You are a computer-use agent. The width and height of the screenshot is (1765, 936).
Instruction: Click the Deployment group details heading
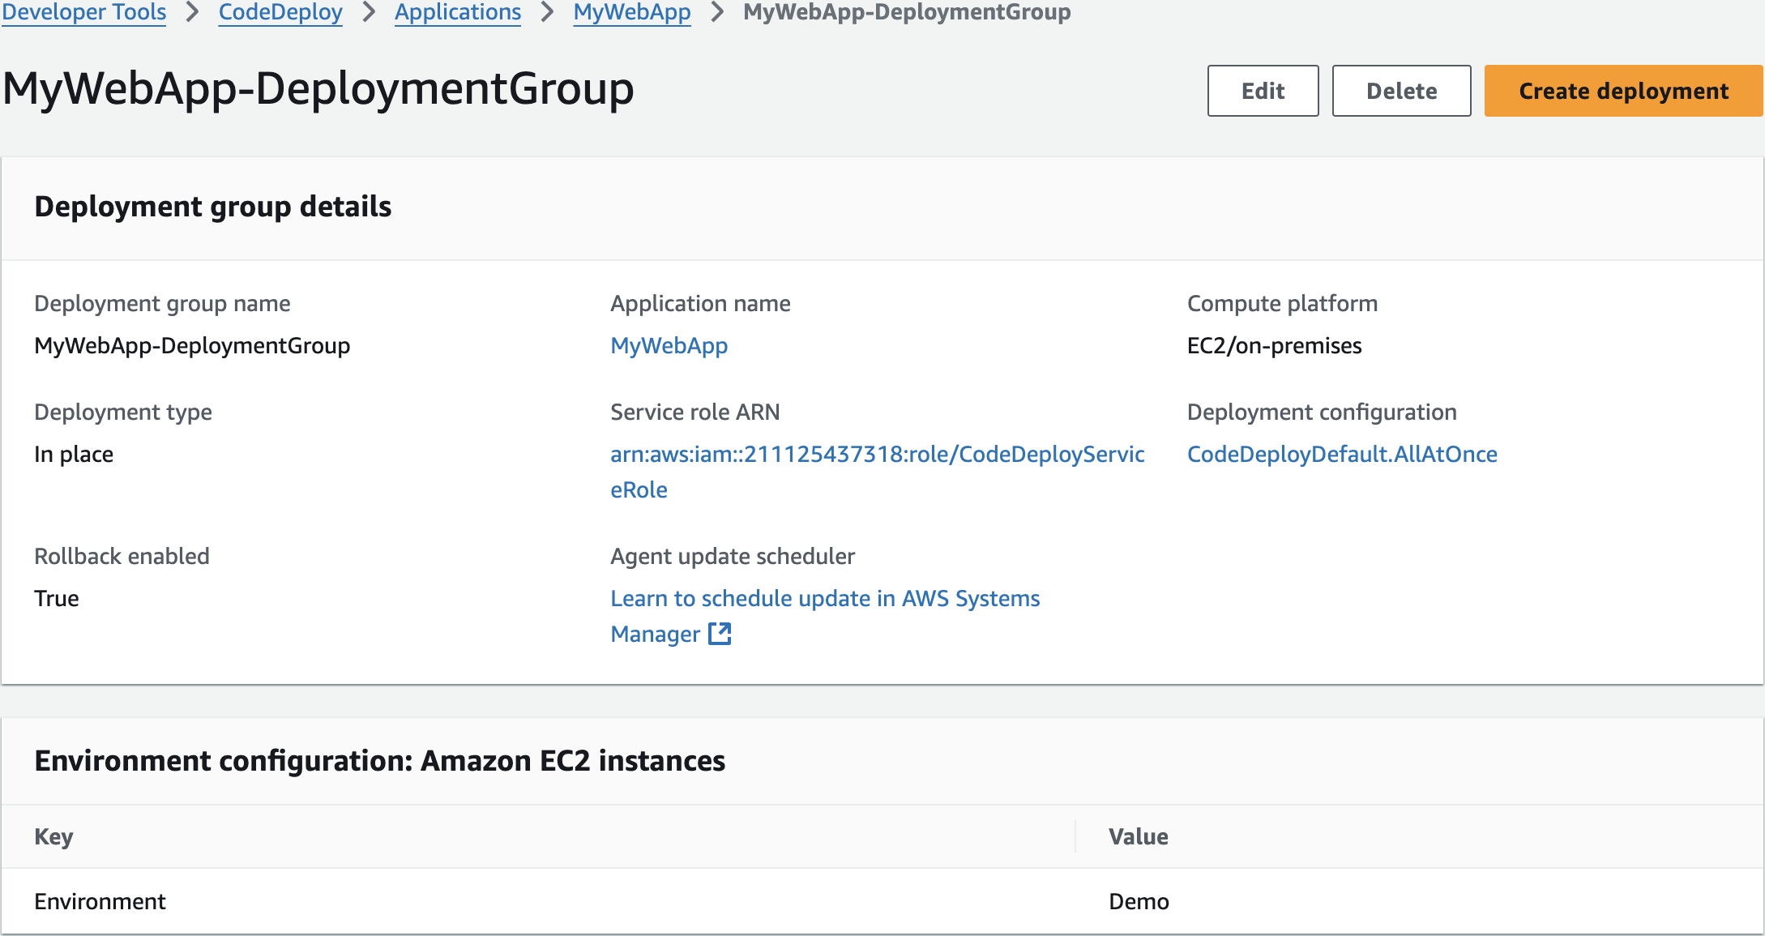point(212,207)
